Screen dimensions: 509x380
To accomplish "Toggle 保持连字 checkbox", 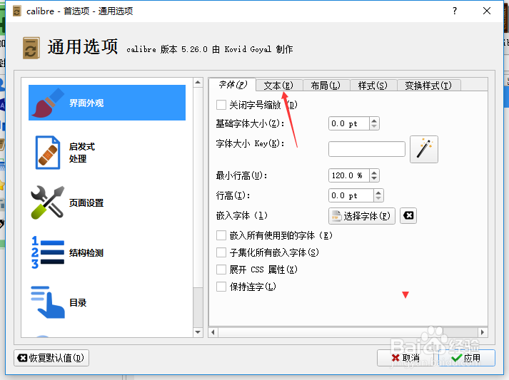I will 221,287.
